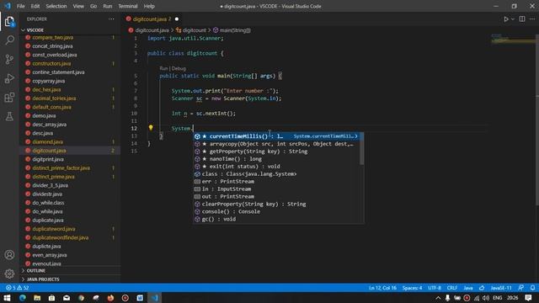Click the lightbulb quick fix icon
Image resolution: width=539 pixels, height=303 pixels.
click(x=151, y=128)
